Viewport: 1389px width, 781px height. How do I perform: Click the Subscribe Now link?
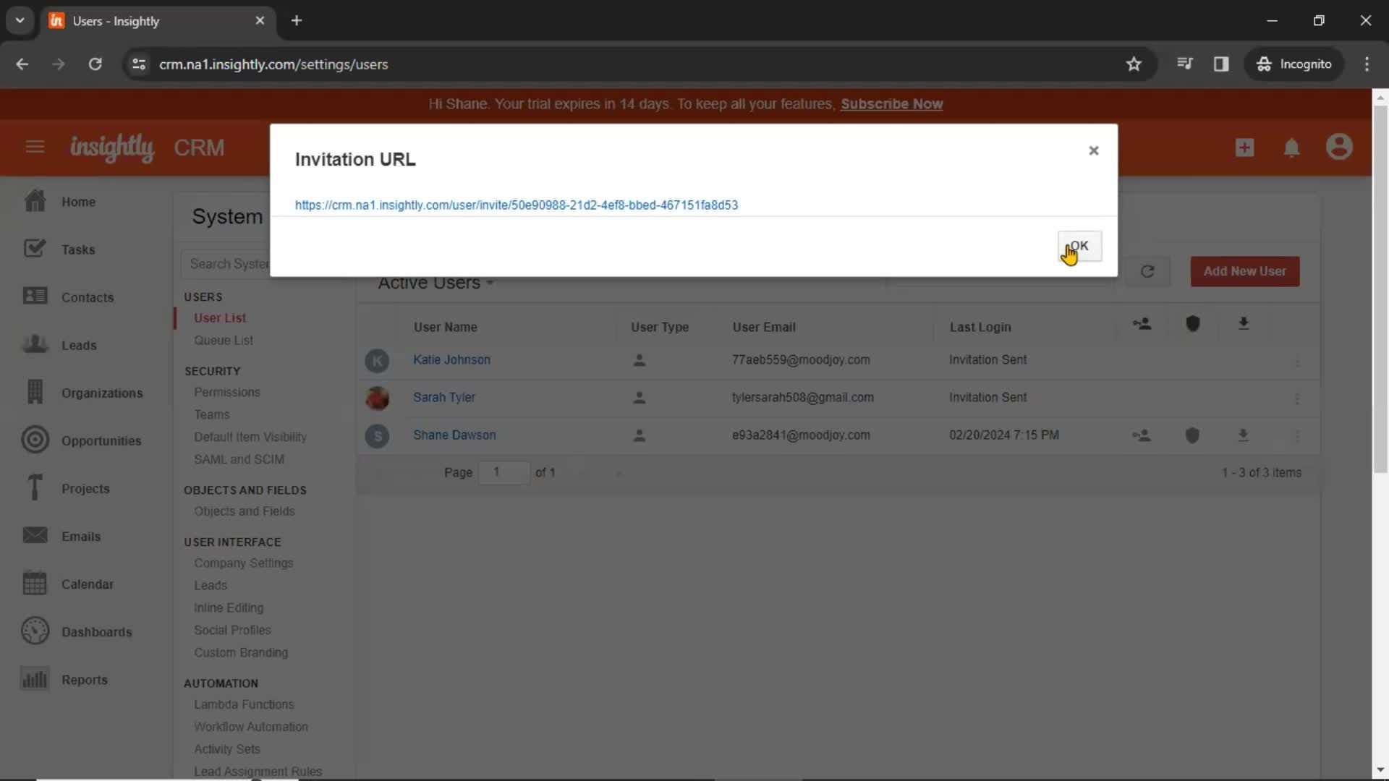891,104
